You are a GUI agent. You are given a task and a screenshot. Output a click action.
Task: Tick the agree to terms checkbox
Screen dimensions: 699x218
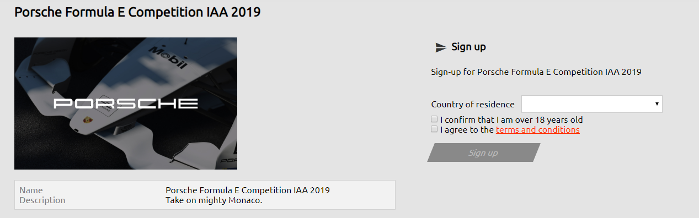click(434, 129)
